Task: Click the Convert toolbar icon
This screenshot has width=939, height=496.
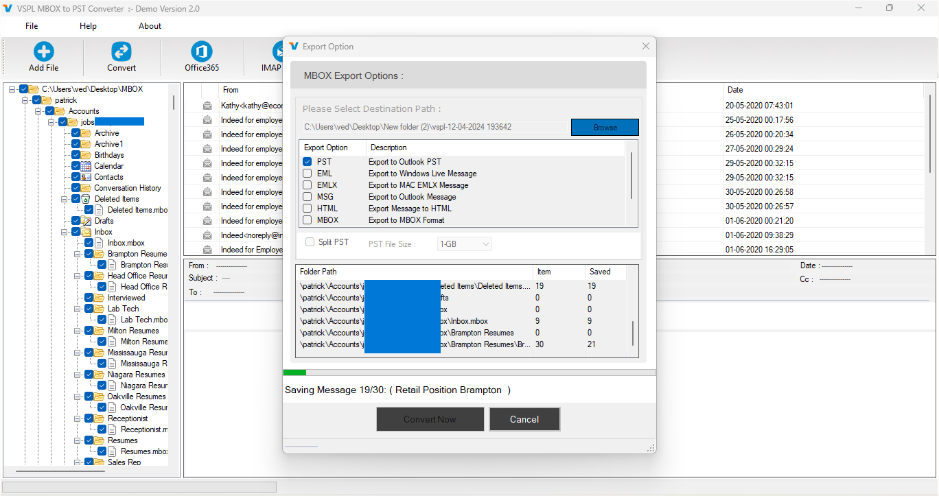Action: pos(121,51)
